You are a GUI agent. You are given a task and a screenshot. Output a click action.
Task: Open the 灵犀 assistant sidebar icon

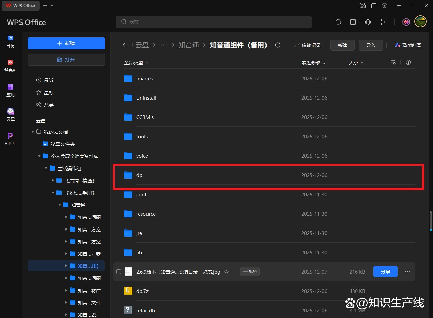(x=11, y=114)
